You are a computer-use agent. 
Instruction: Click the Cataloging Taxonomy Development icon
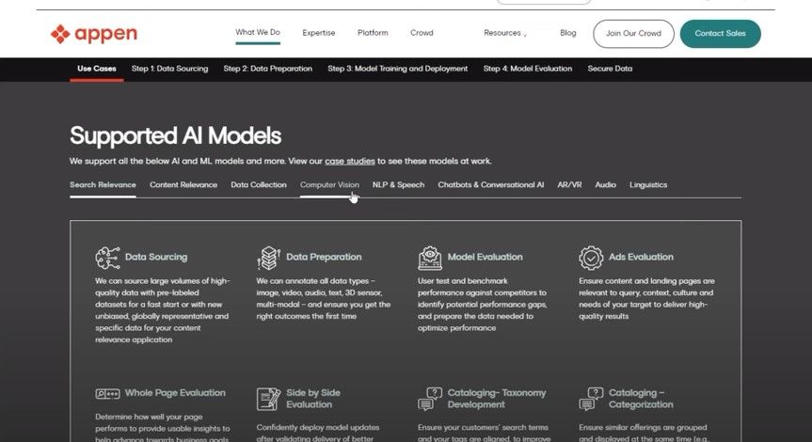click(x=430, y=399)
